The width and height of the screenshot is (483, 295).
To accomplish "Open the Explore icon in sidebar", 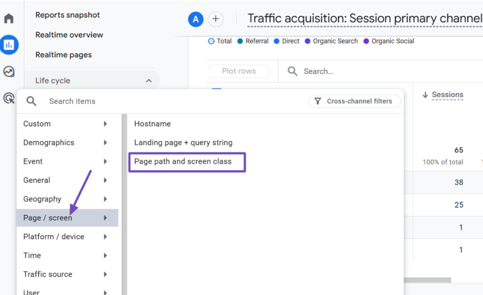I will click(x=9, y=71).
